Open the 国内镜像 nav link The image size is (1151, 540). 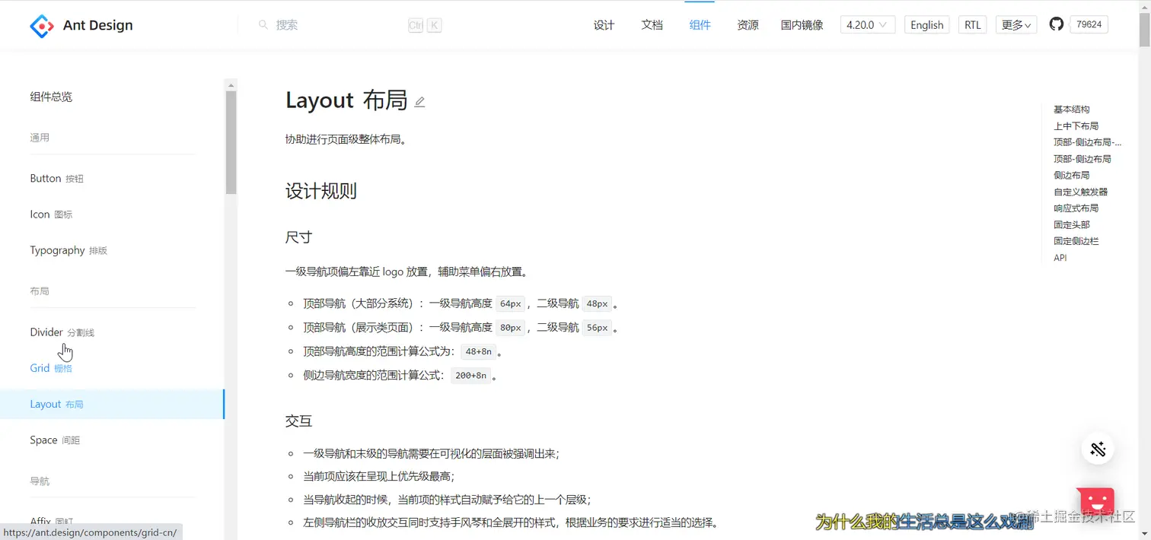(x=802, y=25)
